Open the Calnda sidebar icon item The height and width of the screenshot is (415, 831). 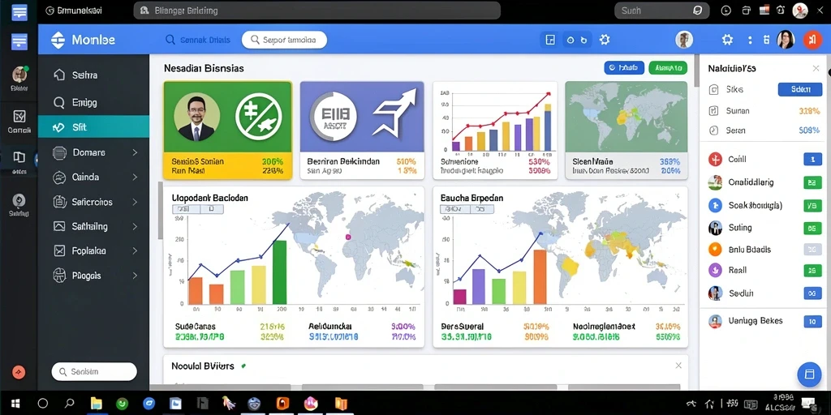(59, 178)
